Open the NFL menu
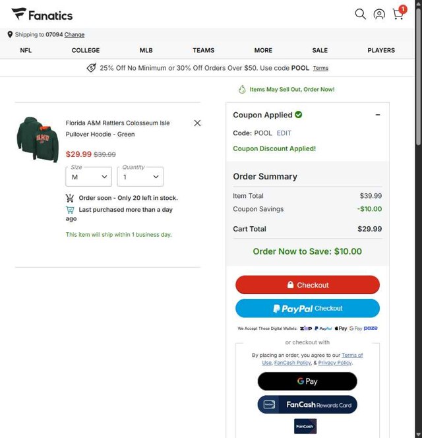Screen dimensions: 422x438 pyautogui.click(x=26, y=50)
